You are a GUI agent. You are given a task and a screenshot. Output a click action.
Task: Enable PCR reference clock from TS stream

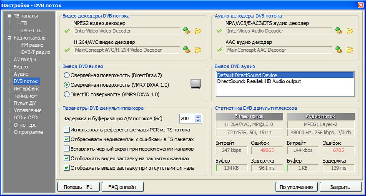click(x=66, y=130)
